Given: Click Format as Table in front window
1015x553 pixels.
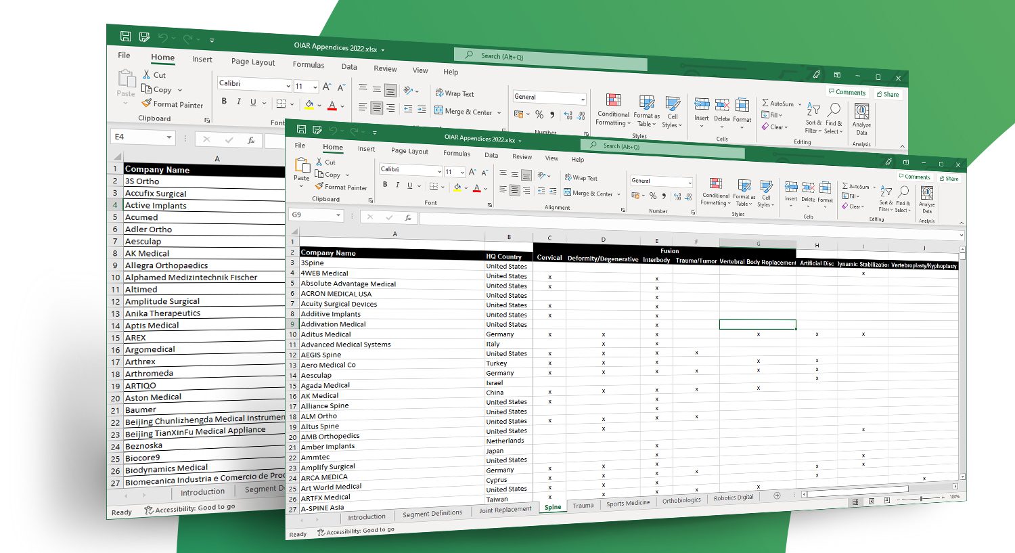Looking at the screenshot, I should pos(744,194).
